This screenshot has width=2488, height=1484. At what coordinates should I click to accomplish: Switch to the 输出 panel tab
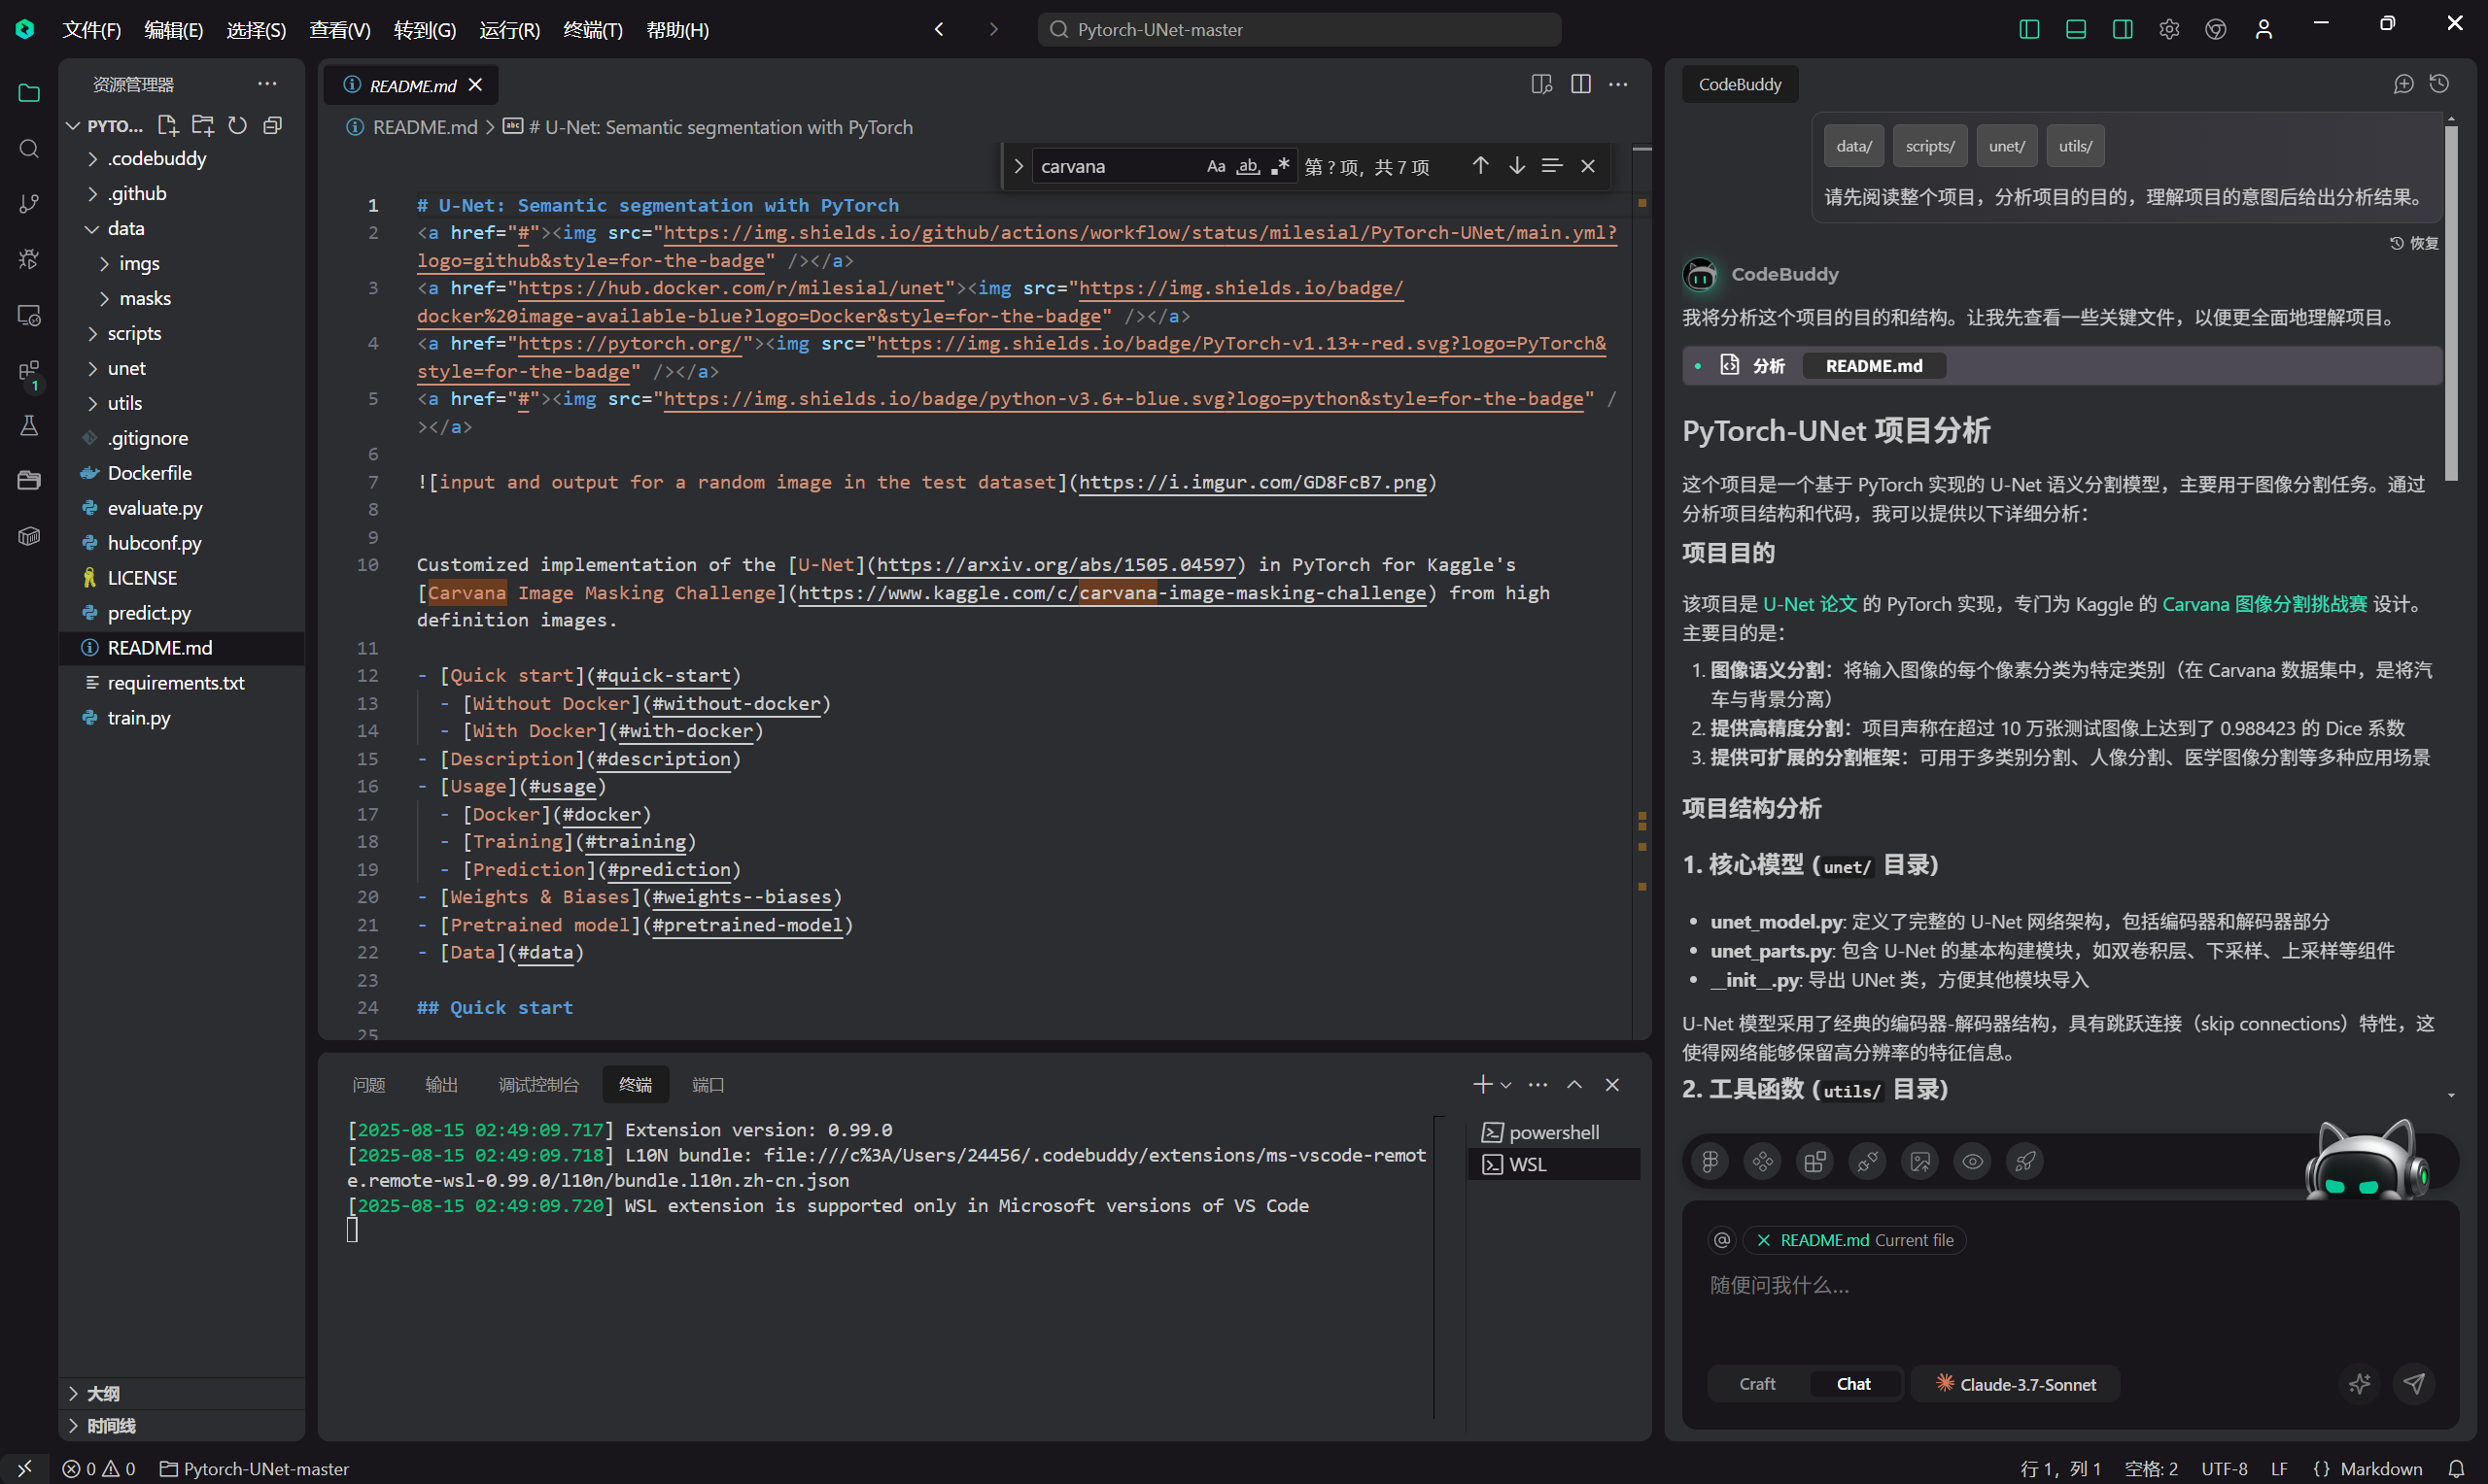(x=441, y=1084)
